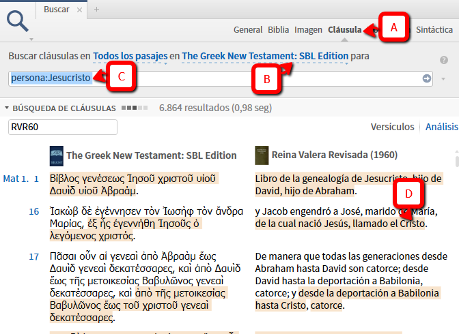
Task: Switch to Sintáctica search type
Action: (x=434, y=29)
